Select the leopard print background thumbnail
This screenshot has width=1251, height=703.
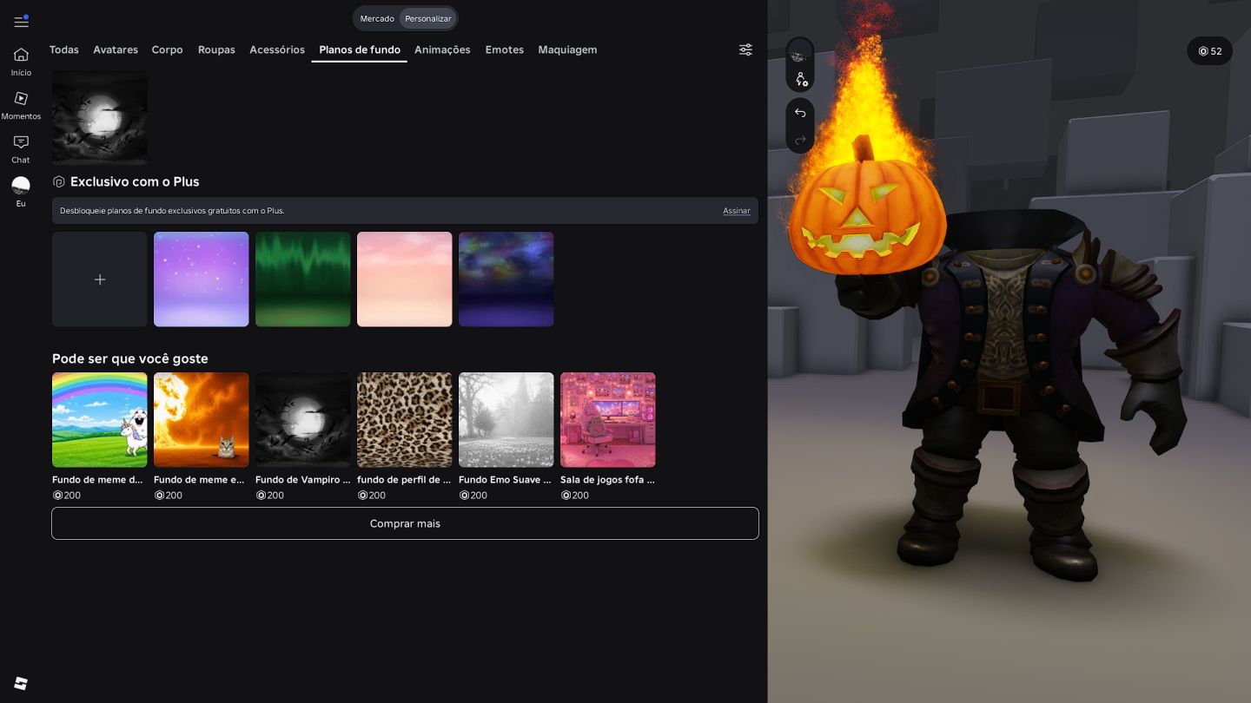point(405,420)
